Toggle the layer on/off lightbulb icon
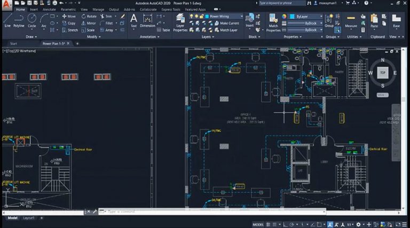Screen dimensions: 410x228 point(192,16)
